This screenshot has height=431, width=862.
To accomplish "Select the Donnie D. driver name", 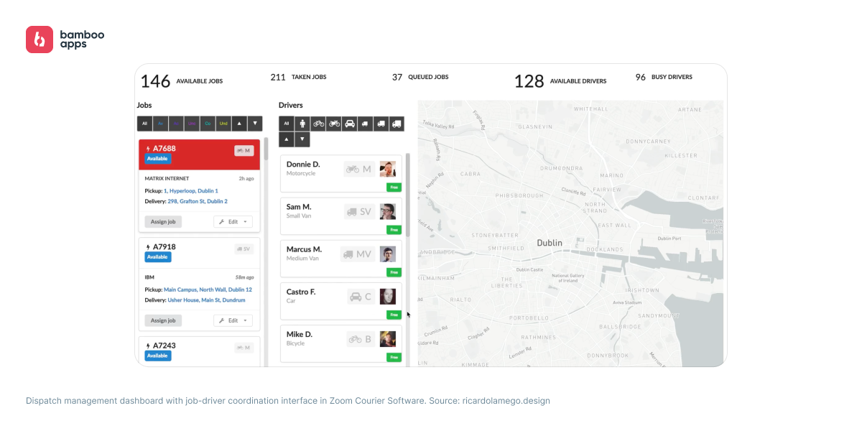I will point(303,164).
